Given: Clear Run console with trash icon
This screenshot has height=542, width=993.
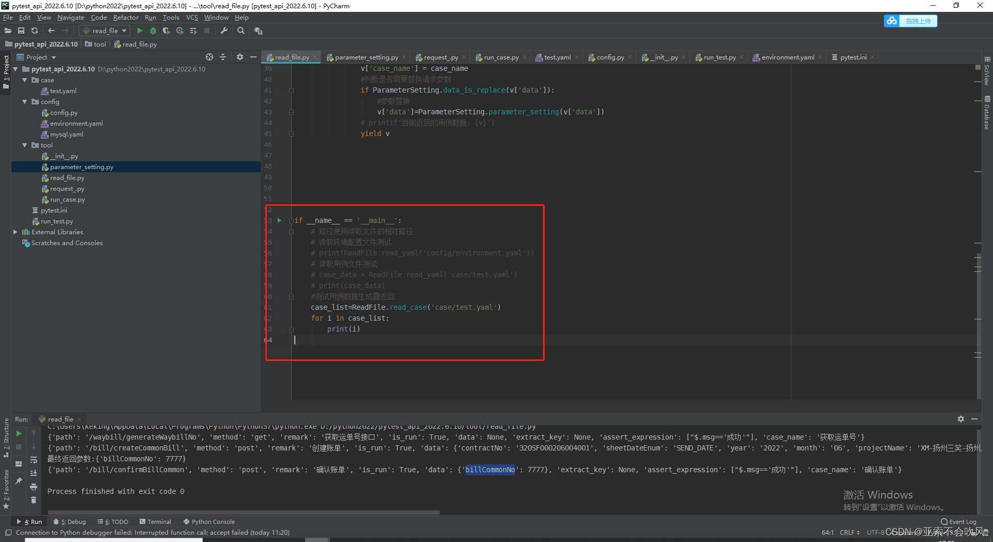Looking at the screenshot, I should click(x=34, y=500).
